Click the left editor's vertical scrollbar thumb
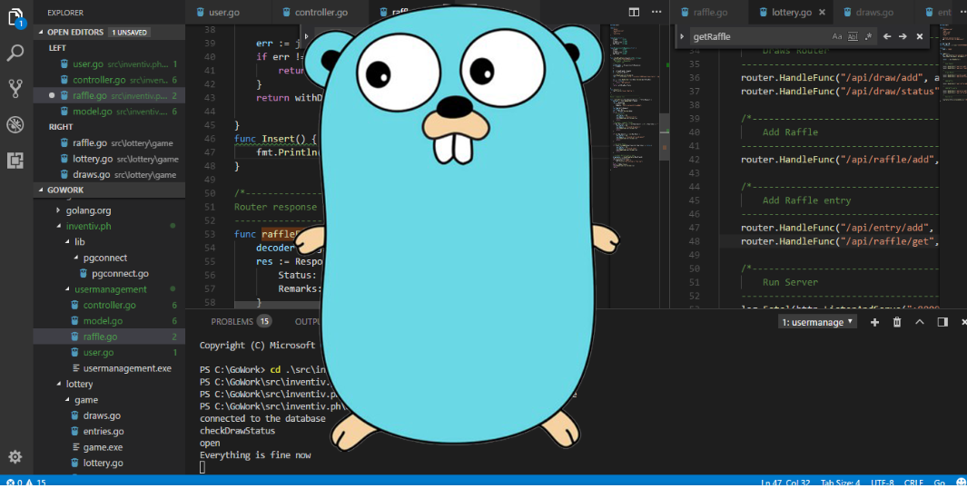The width and height of the screenshot is (967, 488). 665,137
